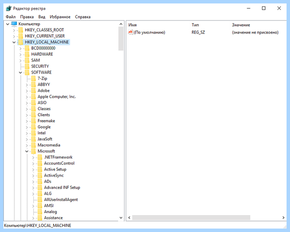Viewport: 290px width, 232px height.
Task: Click the ASIO folder icon
Action: pyautogui.click(x=33, y=102)
